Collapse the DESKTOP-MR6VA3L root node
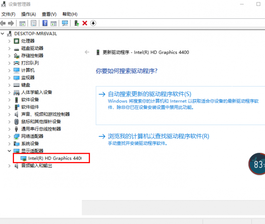 click(x=3, y=34)
